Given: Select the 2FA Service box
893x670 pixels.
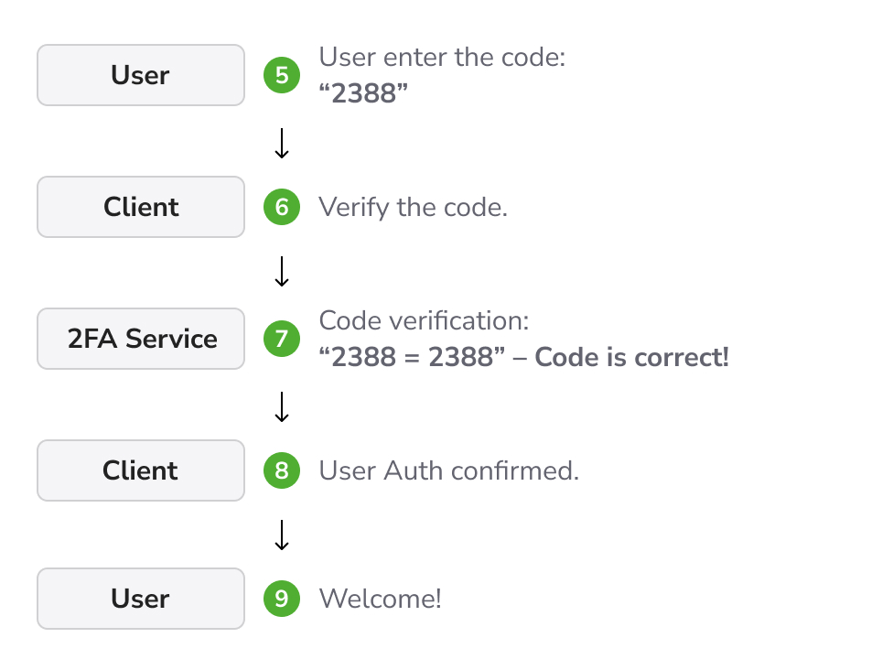Looking at the screenshot, I should [141, 339].
